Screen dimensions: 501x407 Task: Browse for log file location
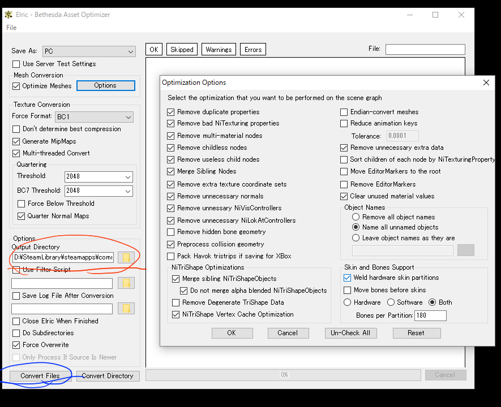[126, 309]
